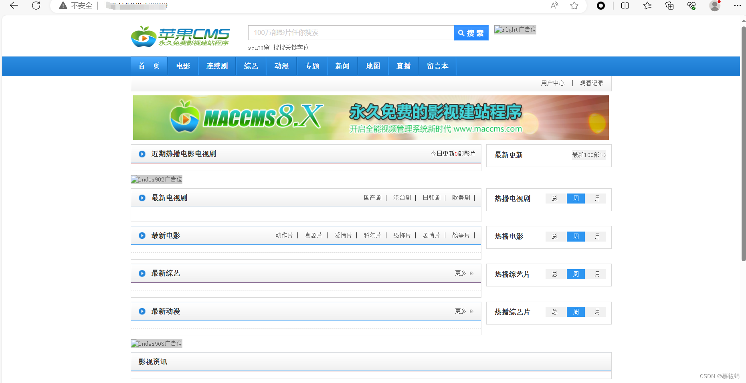Image resolution: width=746 pixels, height=383 pixels.
Task: Open split screen view icon
Action: [625, 6]
